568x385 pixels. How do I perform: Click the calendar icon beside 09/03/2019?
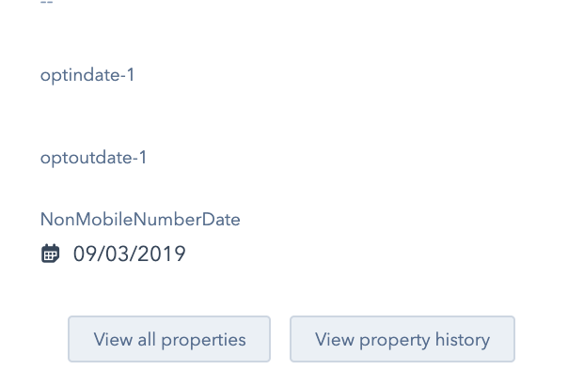pyautogui.click(x=50, y=254)
